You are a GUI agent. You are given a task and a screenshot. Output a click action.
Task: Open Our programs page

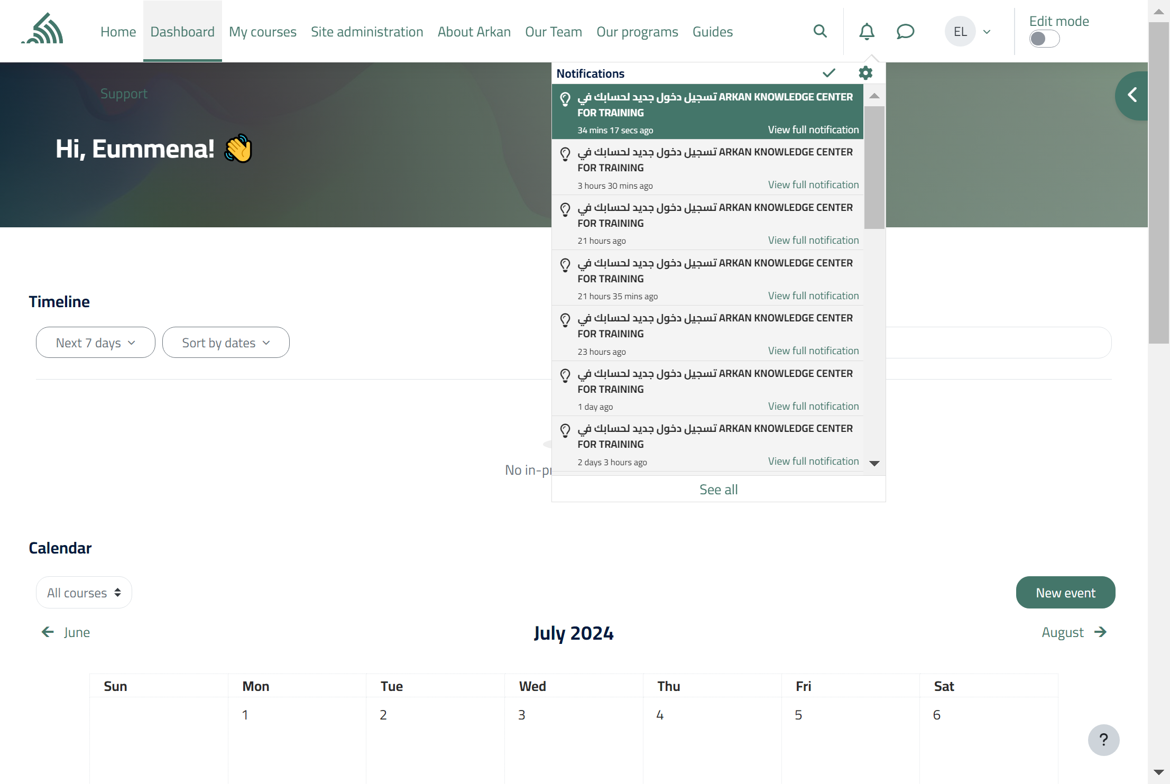(x=637, y=32)
